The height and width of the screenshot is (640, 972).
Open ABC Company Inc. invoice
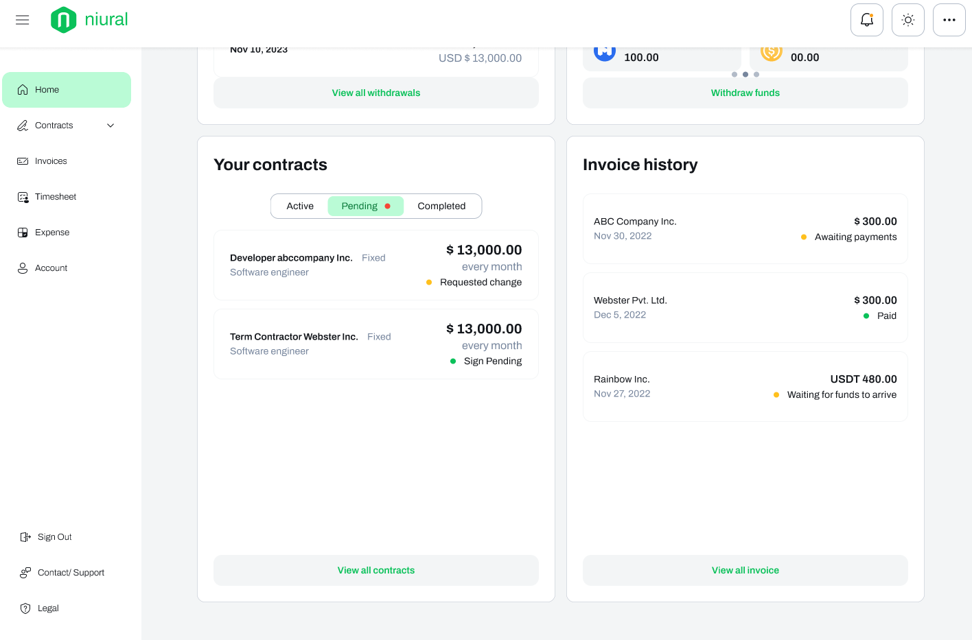click(745, 228)
